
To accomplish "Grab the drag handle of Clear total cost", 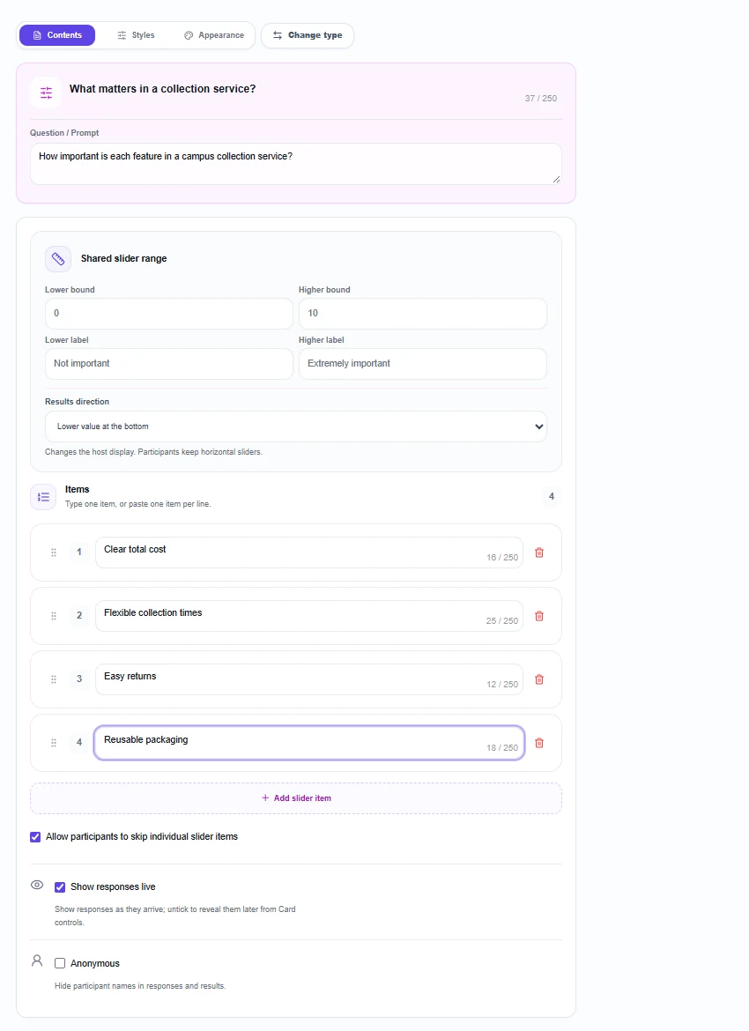I will [x=54, y=553].
